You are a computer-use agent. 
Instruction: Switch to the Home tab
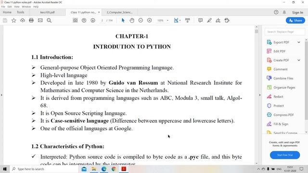[7, 12]
